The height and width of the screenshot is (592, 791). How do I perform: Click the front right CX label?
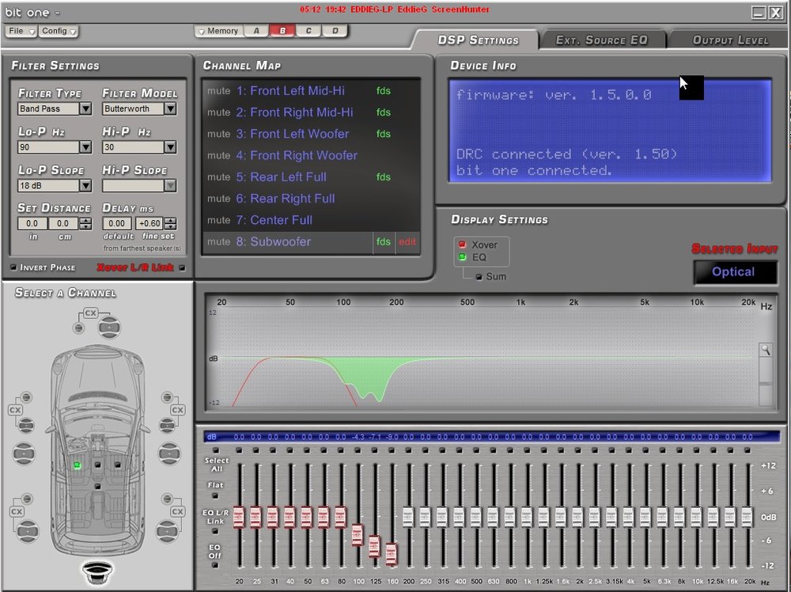click(177, 410)
